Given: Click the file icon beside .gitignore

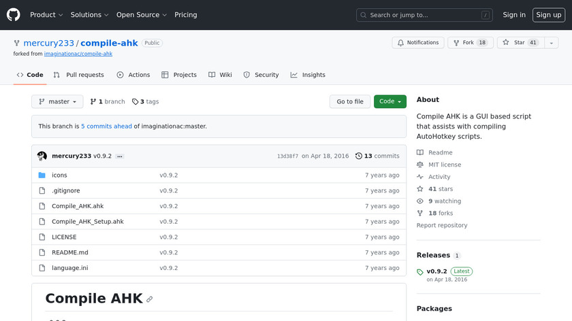Looking at the screenshot, I should (42, 190).
